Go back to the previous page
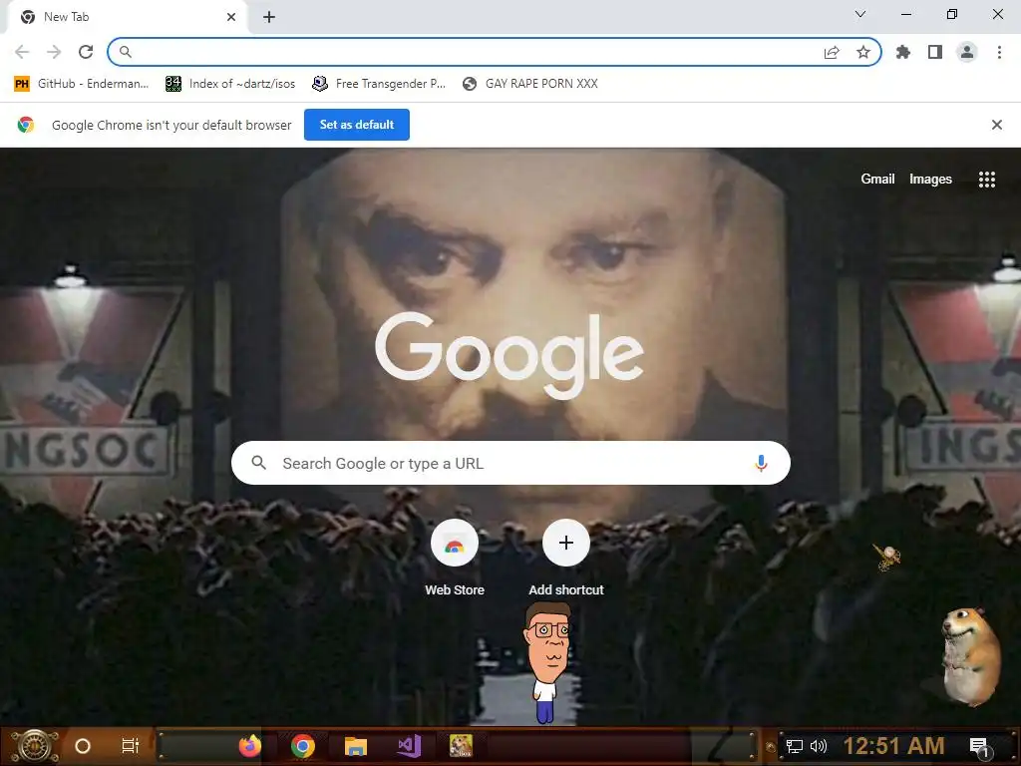The height and width of the screenshot is (766, 1021). [22, 52]
